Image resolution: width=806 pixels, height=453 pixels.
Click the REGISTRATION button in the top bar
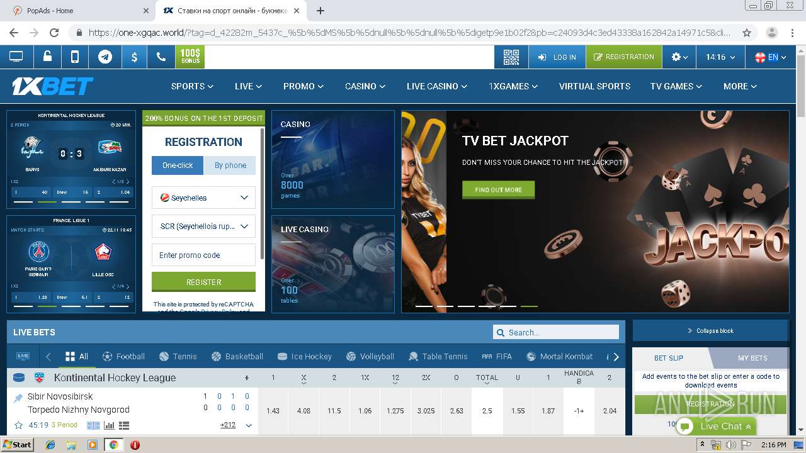click(624, 57)
